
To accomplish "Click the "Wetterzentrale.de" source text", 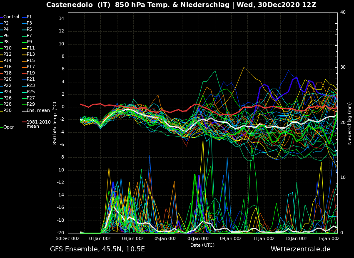I will point(301,249).
